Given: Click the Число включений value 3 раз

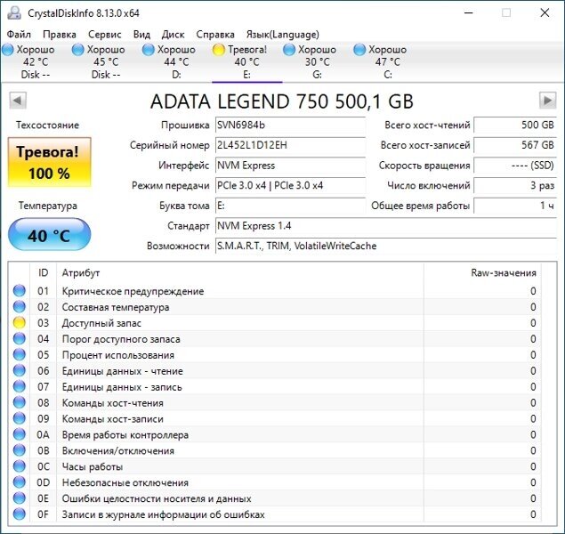Looking at the screenshot, I should [x=515, y=186].
